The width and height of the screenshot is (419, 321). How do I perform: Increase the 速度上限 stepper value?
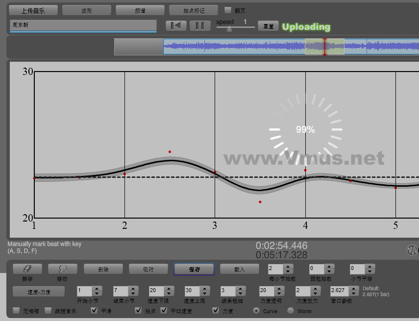click(x=204, y=288)
